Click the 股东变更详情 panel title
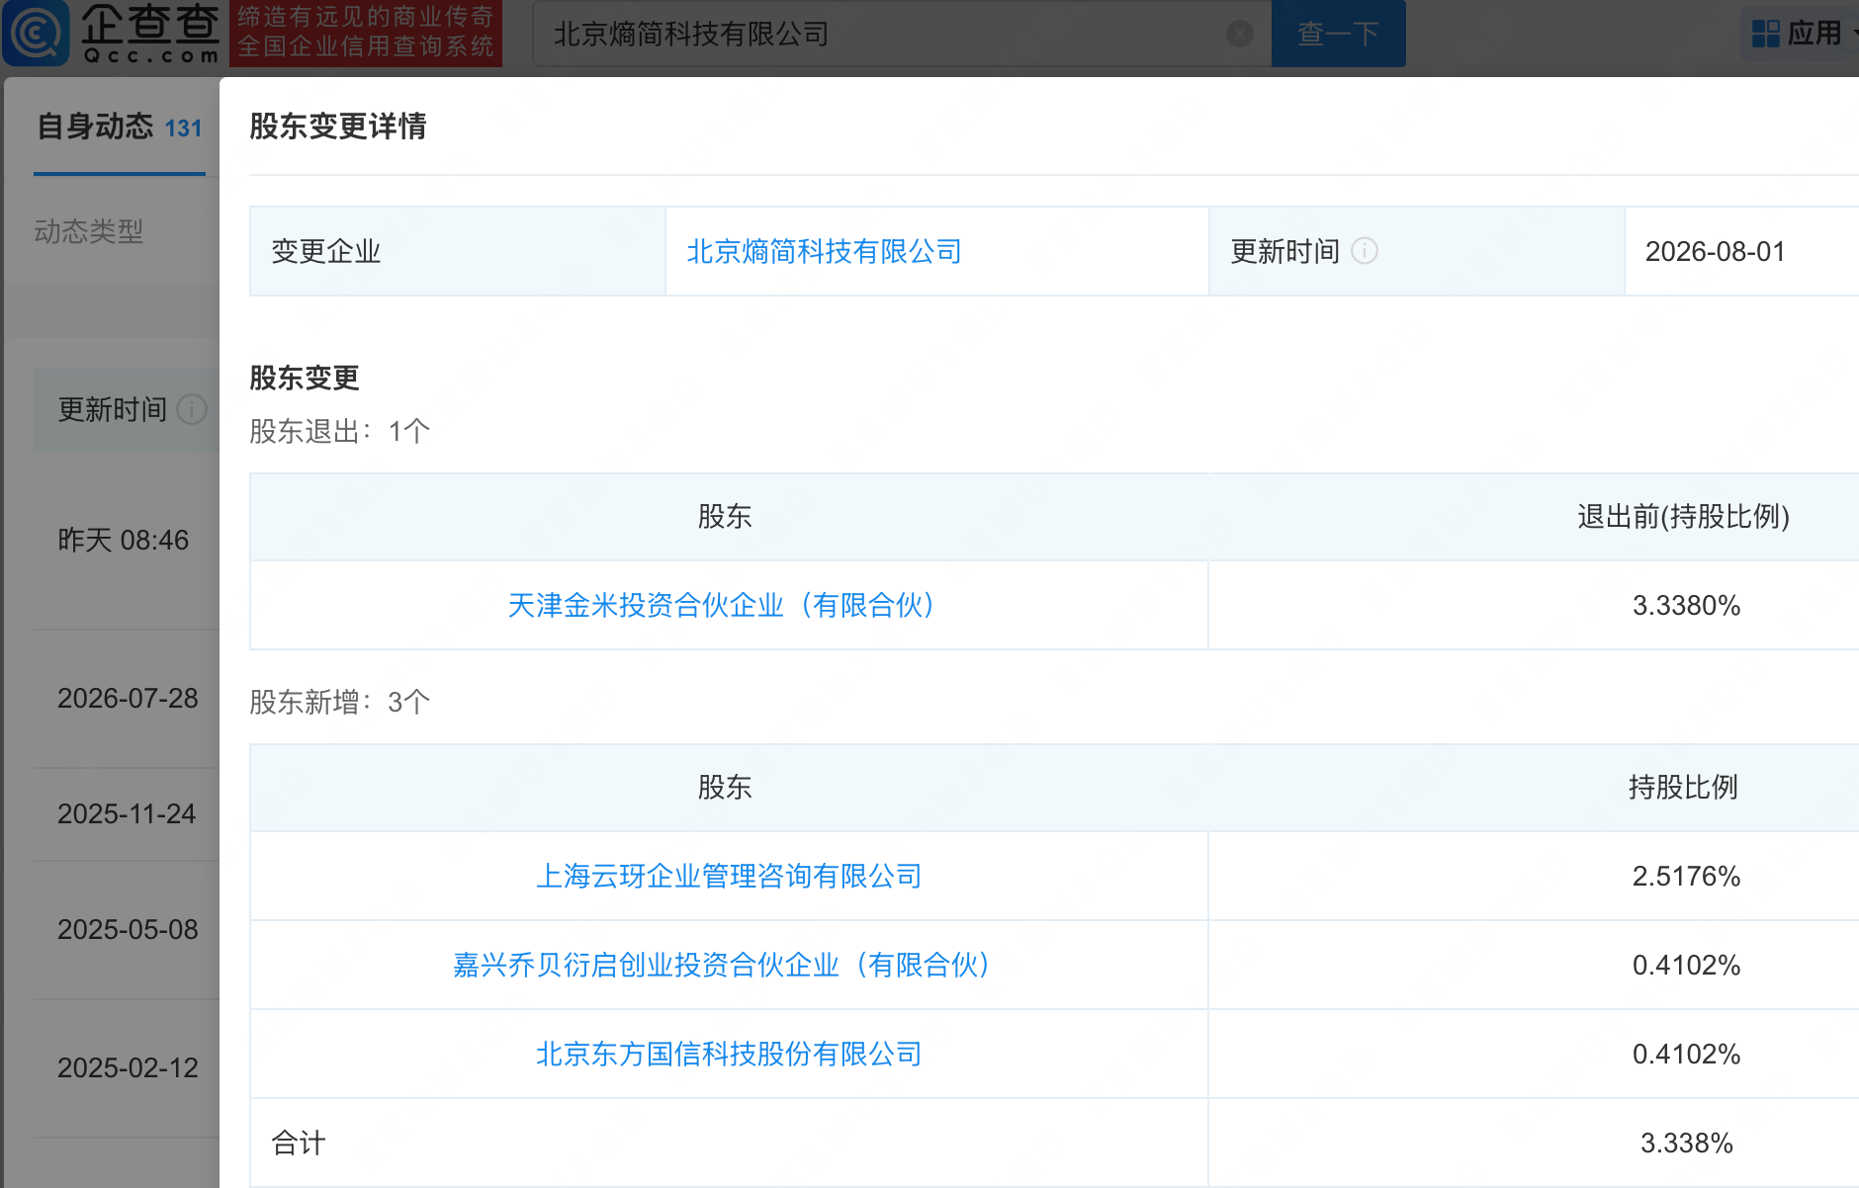1859x1188 pixels. (337, 127)
